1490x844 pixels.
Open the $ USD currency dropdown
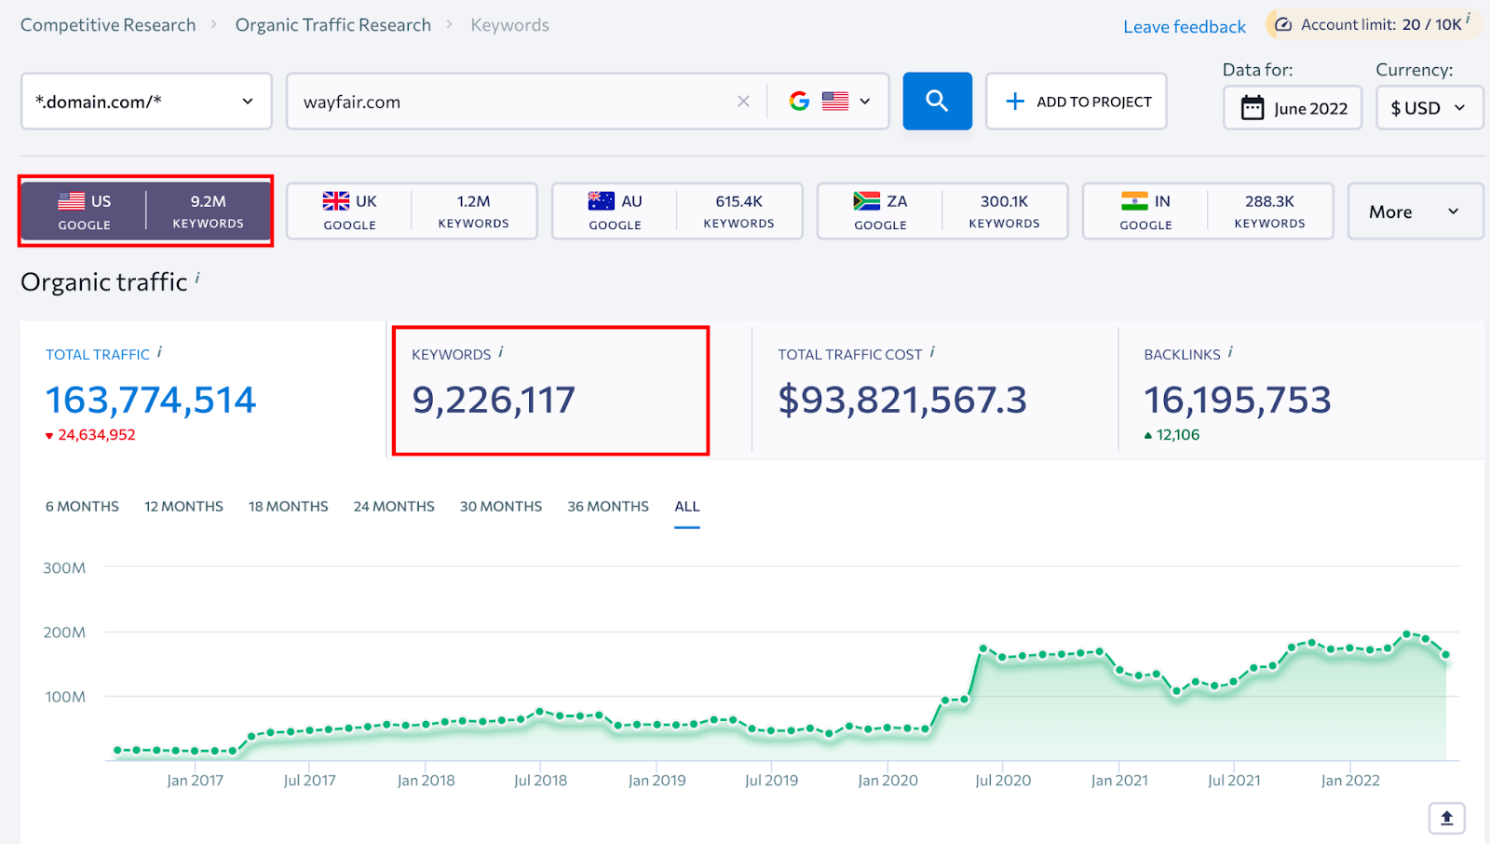pos(1429,108)
